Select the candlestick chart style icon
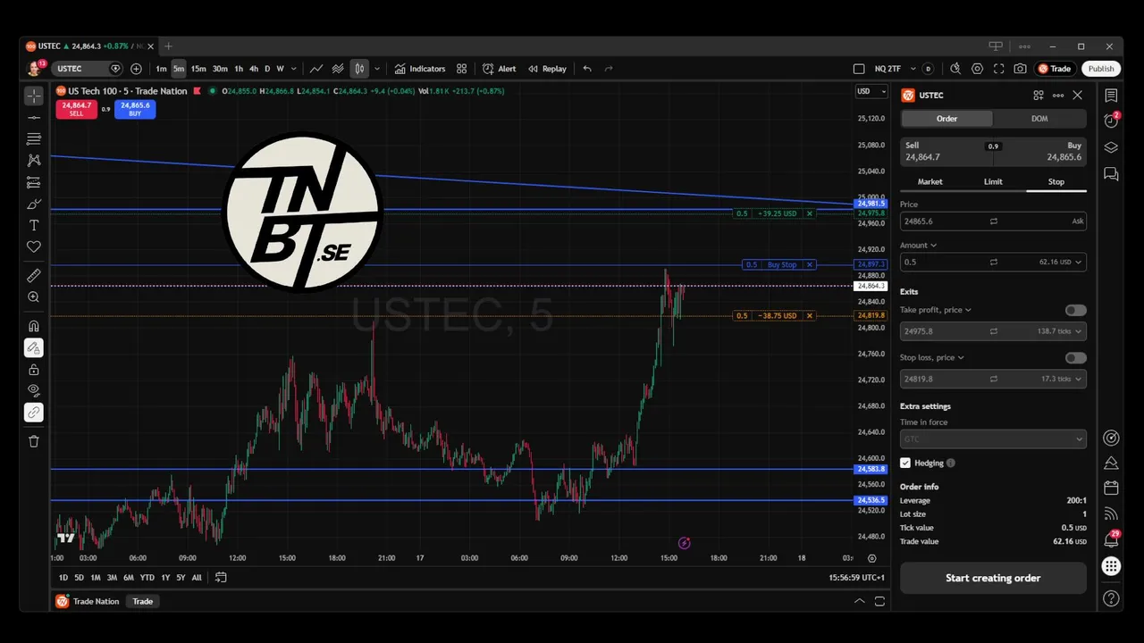The image size is (1144, 643). point(359,69)
